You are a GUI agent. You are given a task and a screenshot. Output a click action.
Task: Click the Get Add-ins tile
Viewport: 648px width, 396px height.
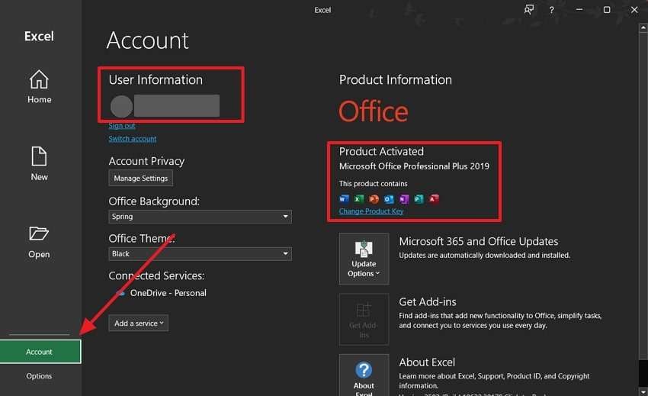point(364,319)
